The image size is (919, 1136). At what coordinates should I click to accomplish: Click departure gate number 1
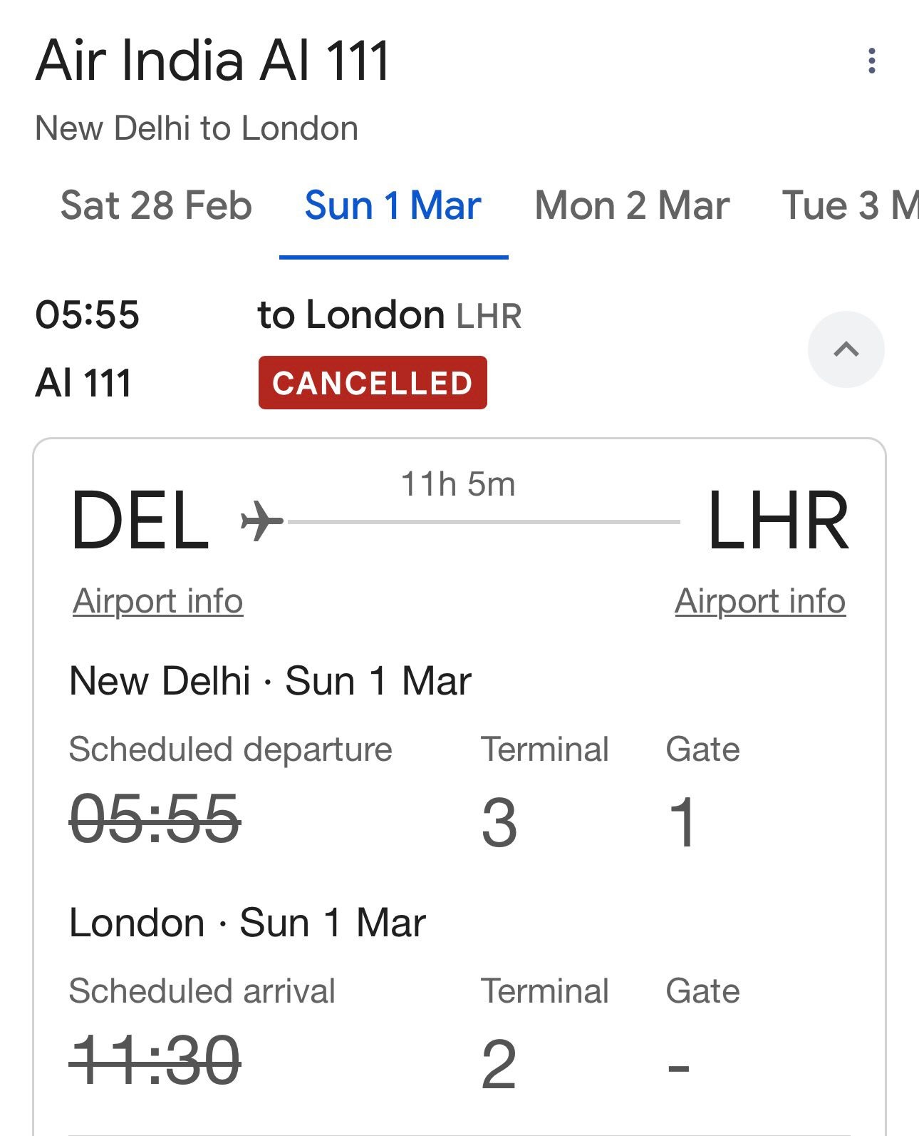click(x=682, y=822)
